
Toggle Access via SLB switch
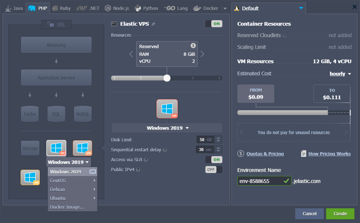[214, 159]
